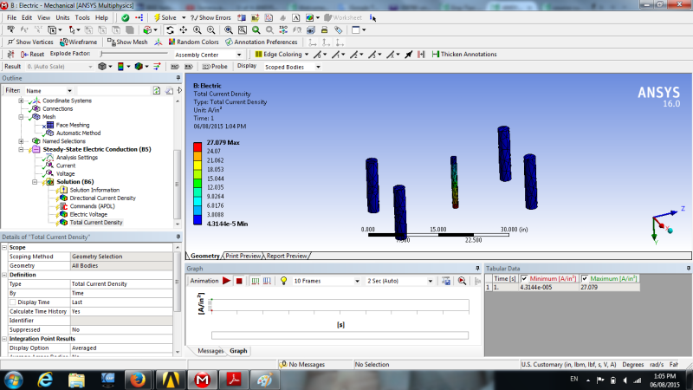The height and width of the screenshot is (390, 693).
Task: Click the Thicken Annotations button
Action: (464, 54)
